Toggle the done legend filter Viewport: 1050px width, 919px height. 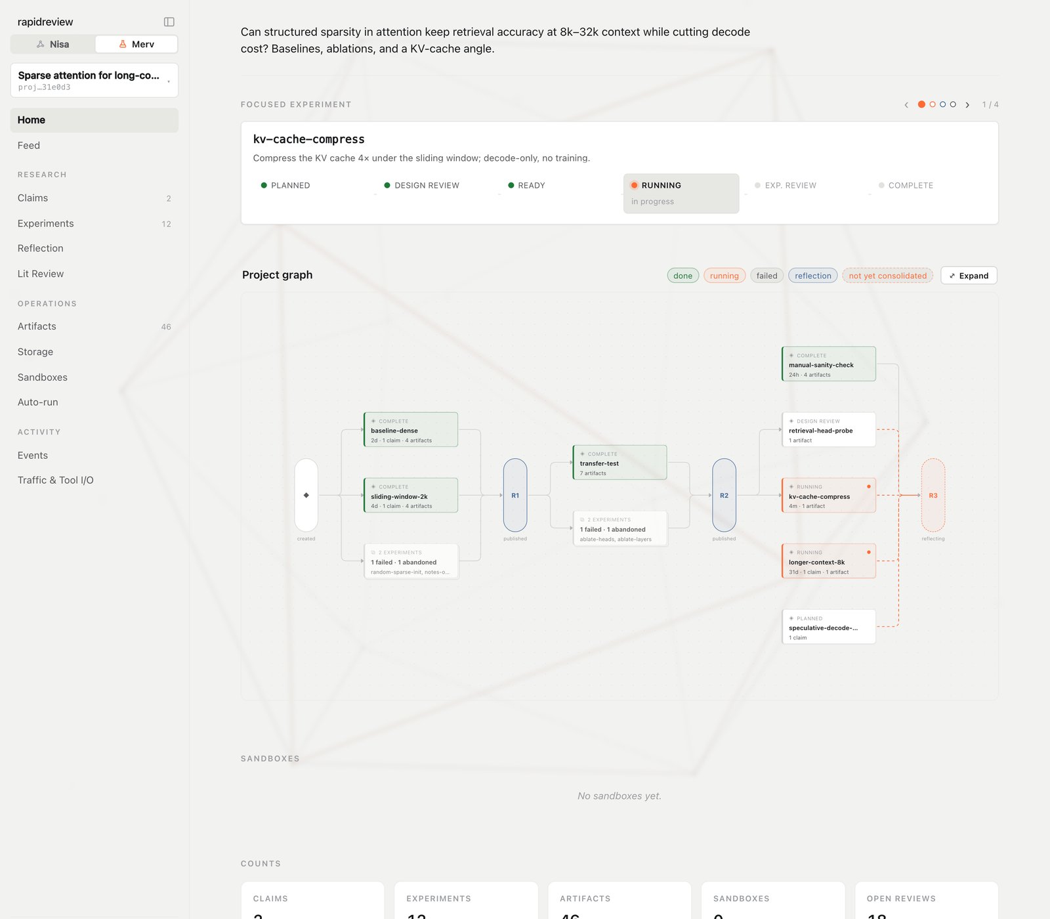coord(682,276)
